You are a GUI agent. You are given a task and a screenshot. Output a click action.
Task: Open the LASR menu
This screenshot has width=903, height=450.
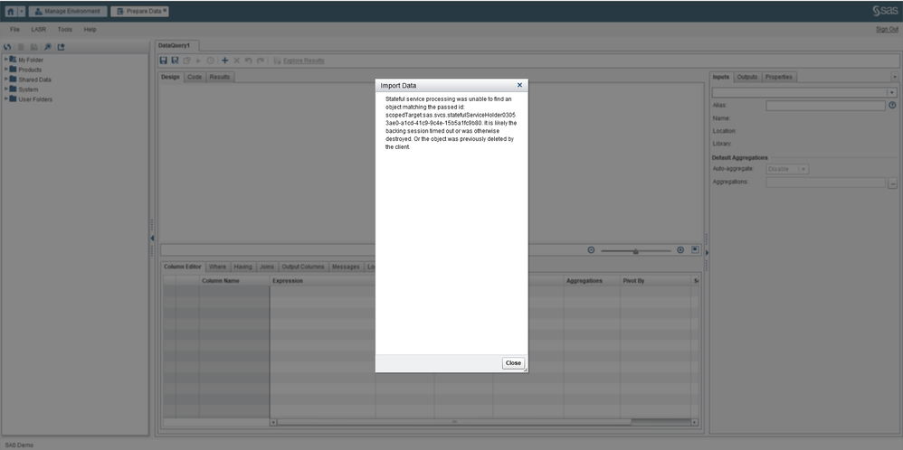[x=39, y=29]
